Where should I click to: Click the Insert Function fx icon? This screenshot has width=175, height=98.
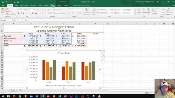tap(26, 20)
